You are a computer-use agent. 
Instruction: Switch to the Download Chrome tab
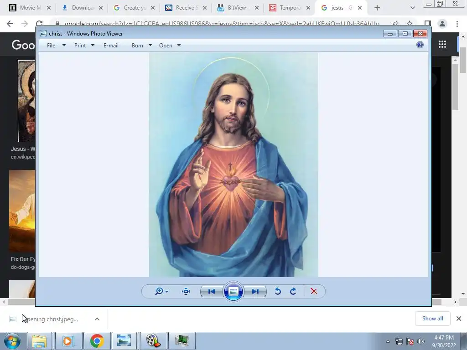coord(81,8)
